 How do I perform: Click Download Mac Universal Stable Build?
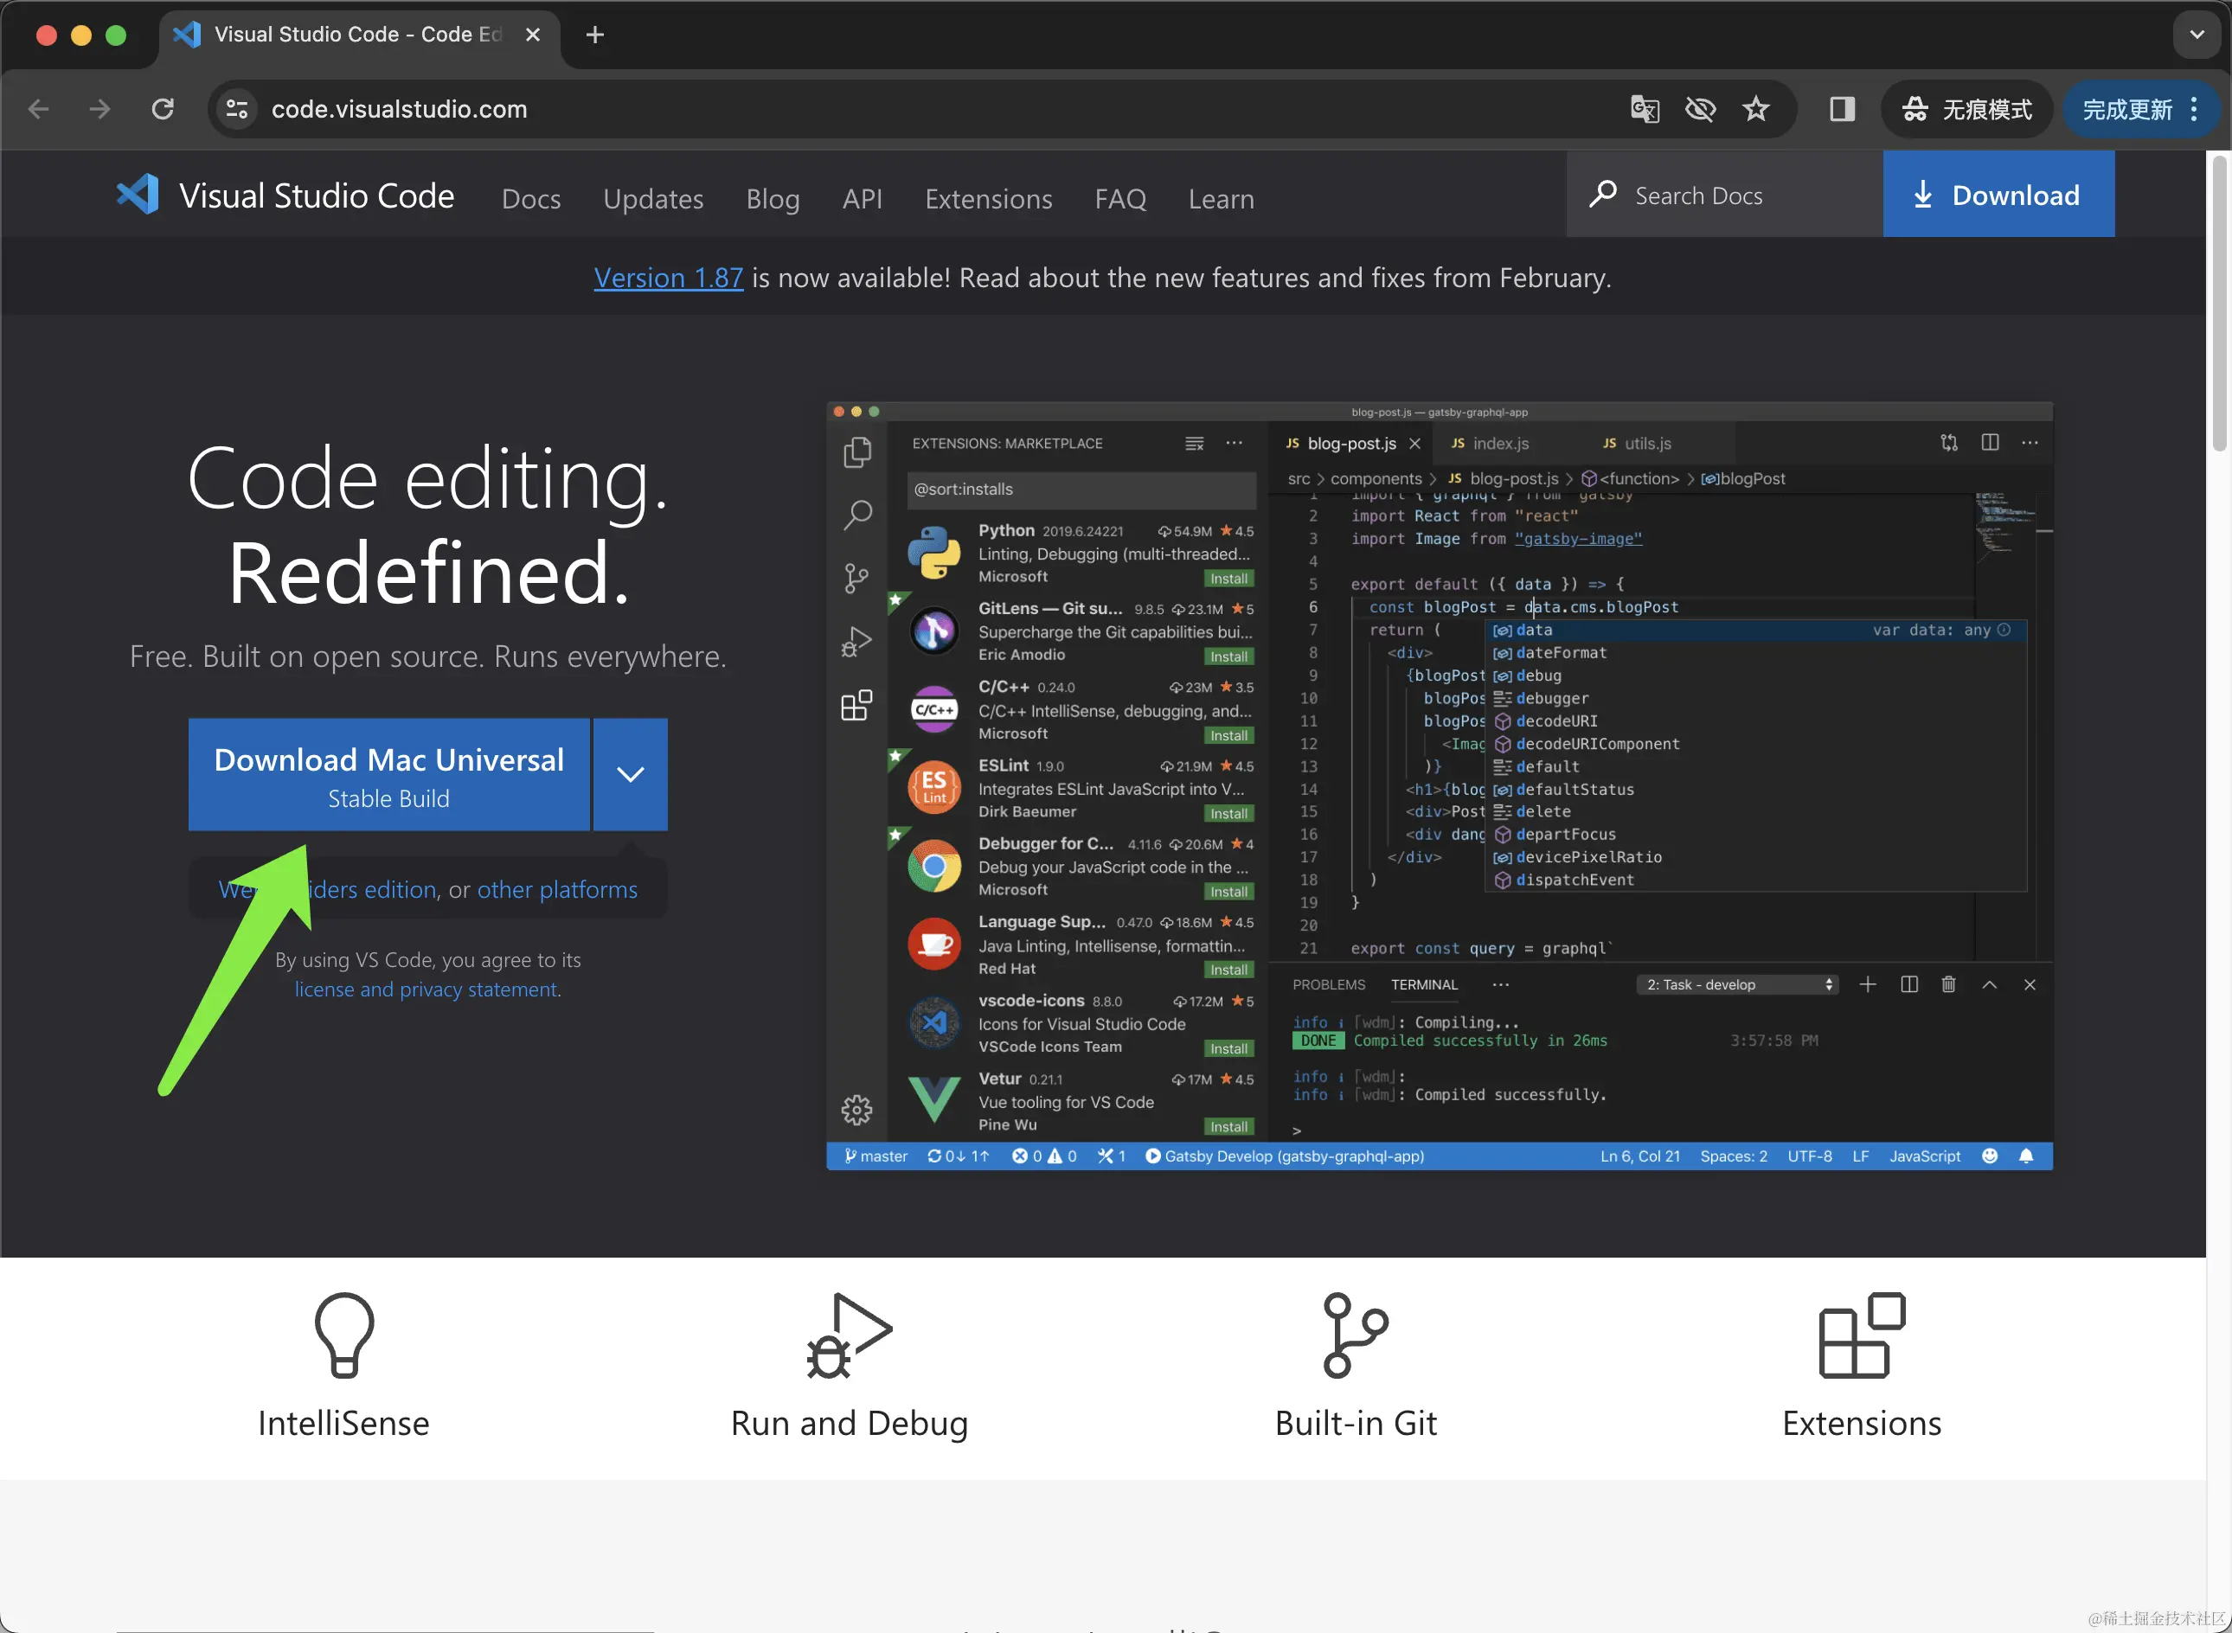(388, 775)
